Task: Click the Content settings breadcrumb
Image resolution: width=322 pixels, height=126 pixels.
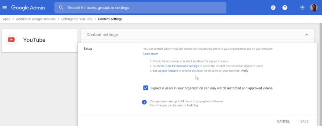Action: [110, 19]
